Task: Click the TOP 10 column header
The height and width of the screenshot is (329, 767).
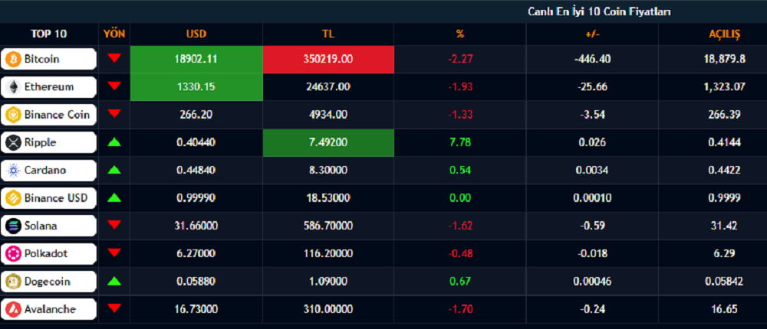Action: click(49, 34)
